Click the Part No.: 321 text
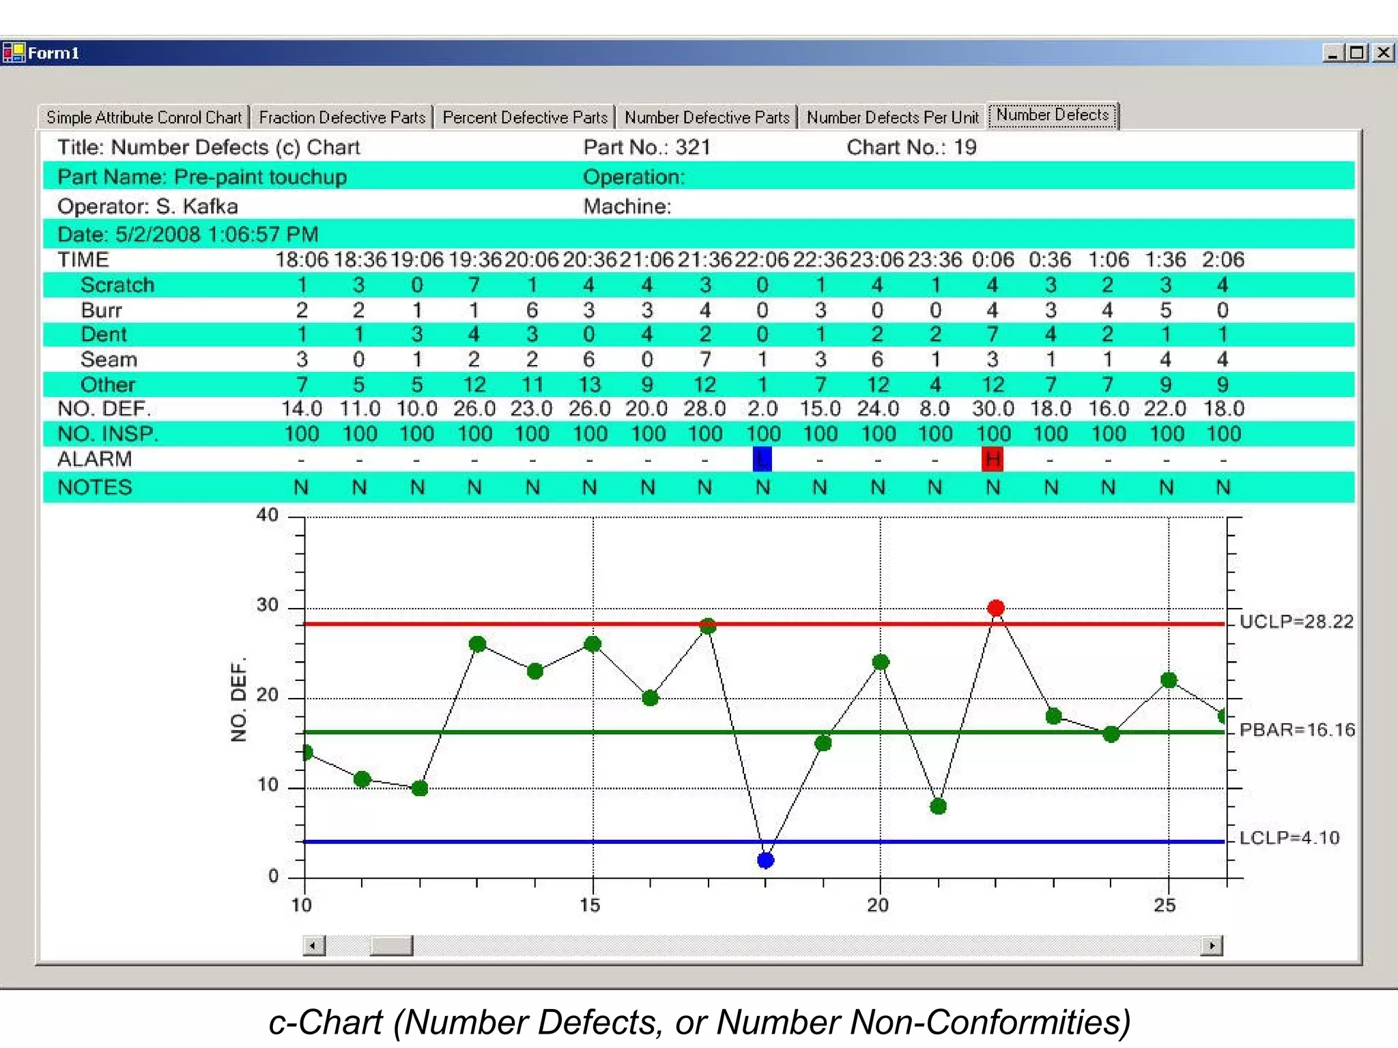This screenshot has width=1398, height=1048. 646,147
